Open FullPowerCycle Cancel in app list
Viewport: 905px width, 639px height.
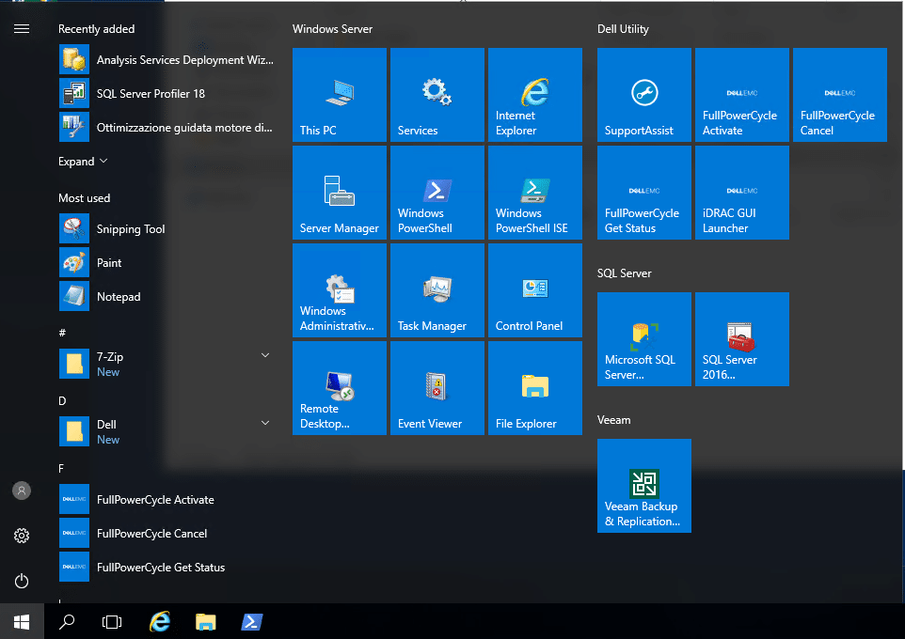(x=167, y=534)
